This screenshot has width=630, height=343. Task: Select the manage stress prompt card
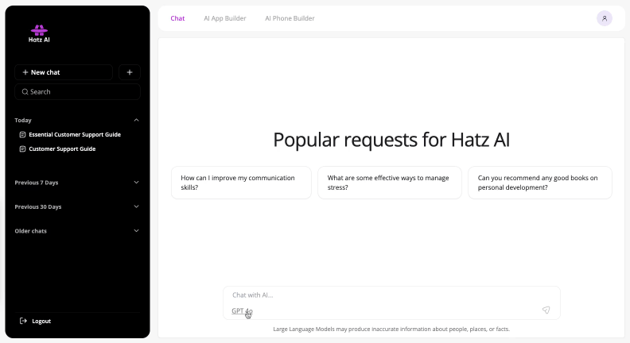[x=390, y=183]
